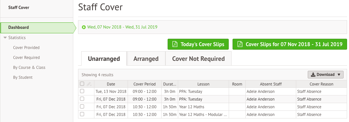Switch to the Cover Not Required tab

click(x=198, y=59)
